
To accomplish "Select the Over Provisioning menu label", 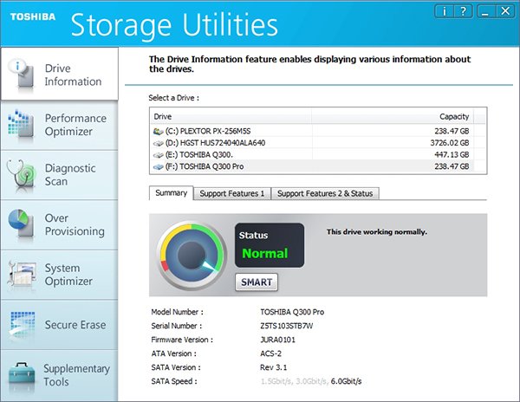I will [x=75, y=224].
